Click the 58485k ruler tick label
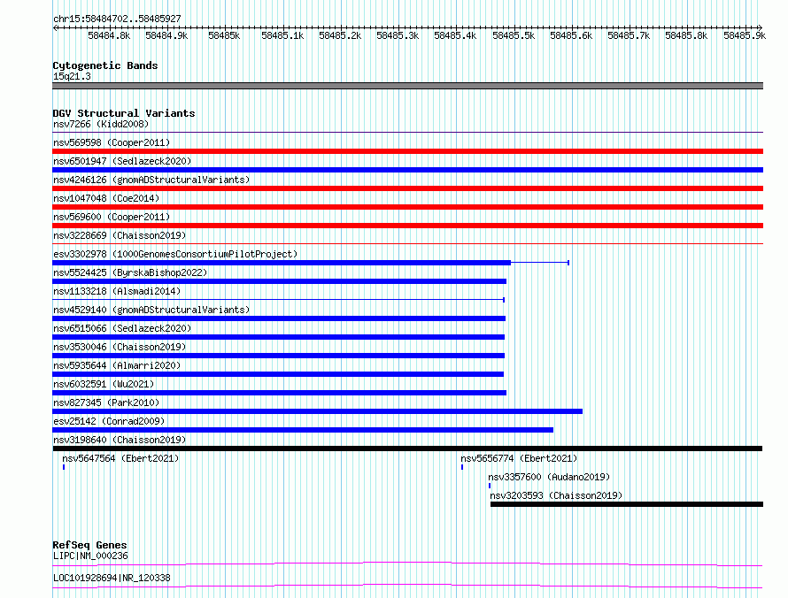 224,35
